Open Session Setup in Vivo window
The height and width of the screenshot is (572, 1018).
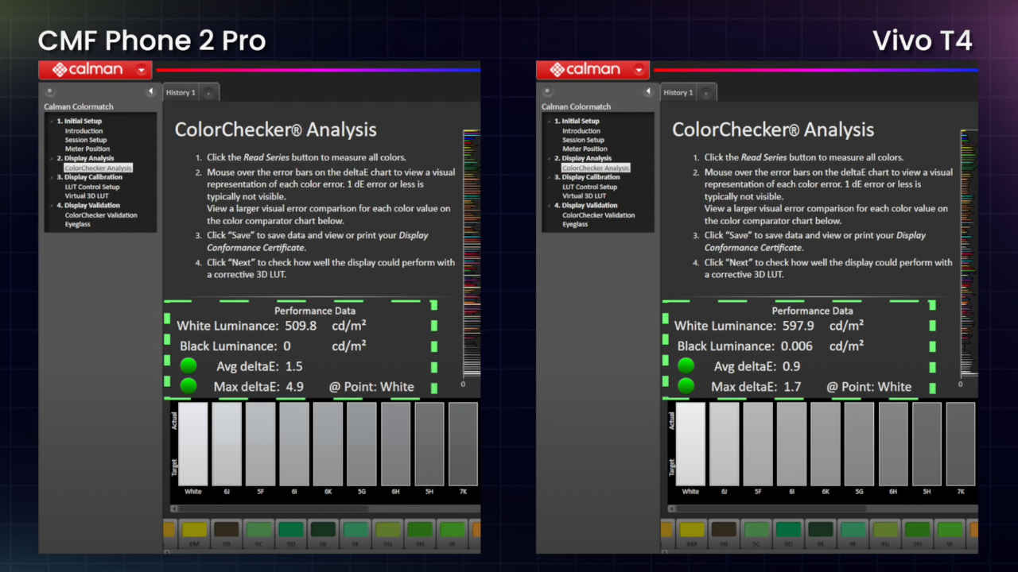(x=583, y=140)
